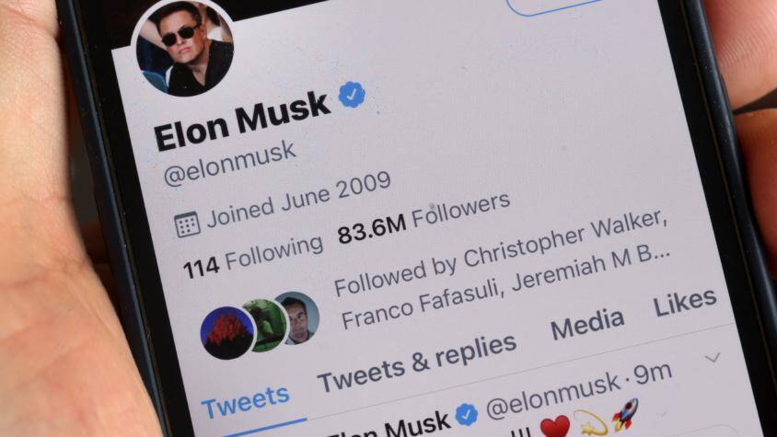Tap the verified badge in the tweet header
Screen dimensions: 777x437
466,414
